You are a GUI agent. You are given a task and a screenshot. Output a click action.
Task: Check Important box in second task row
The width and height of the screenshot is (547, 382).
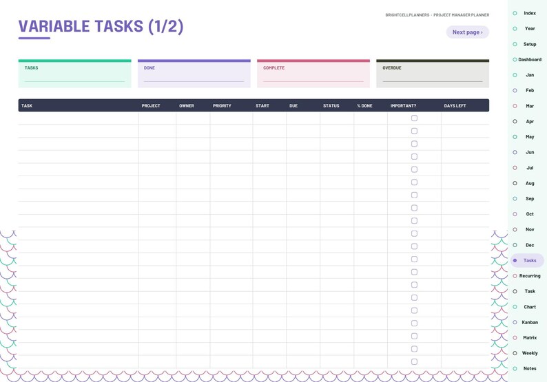point(414,131)
